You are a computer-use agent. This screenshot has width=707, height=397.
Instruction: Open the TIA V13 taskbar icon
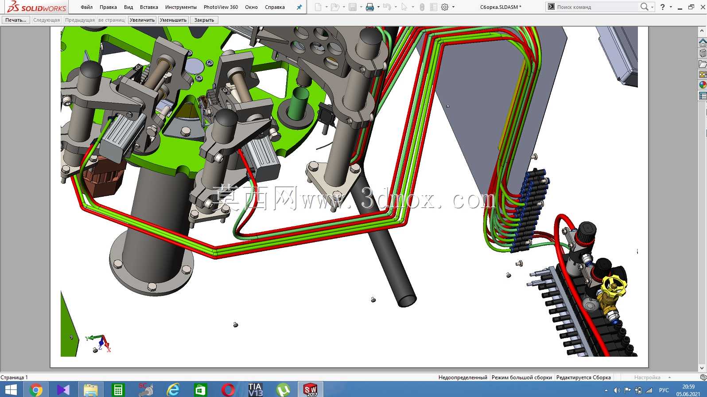point(256,389)
